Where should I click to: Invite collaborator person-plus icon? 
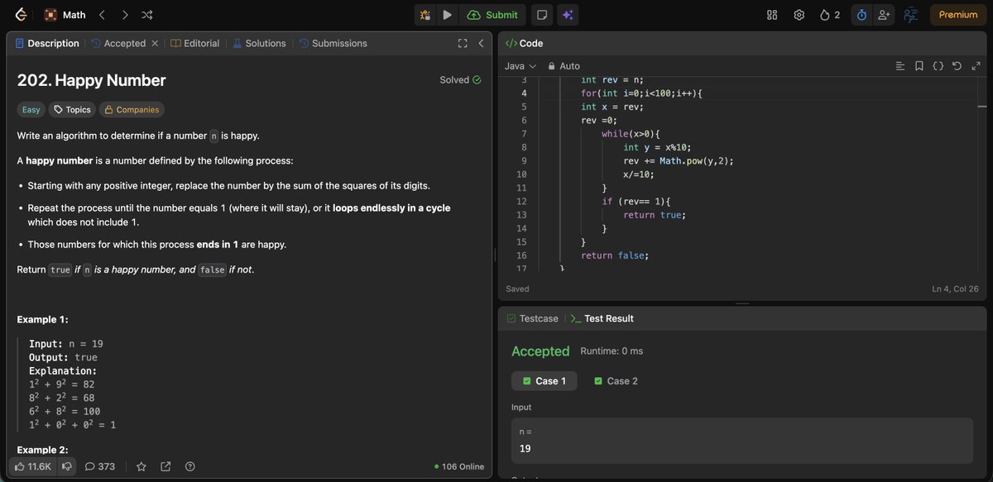pos(884,15)
